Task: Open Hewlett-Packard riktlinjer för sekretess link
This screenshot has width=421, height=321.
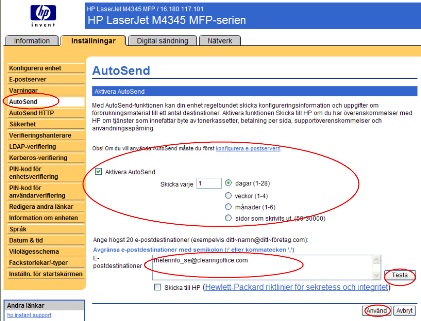Action: click(296, 287)
